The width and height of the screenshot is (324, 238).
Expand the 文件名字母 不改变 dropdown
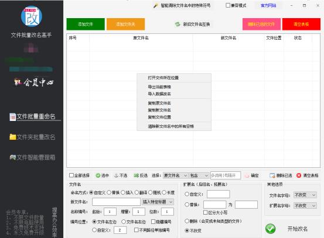[x=305, y=195]
